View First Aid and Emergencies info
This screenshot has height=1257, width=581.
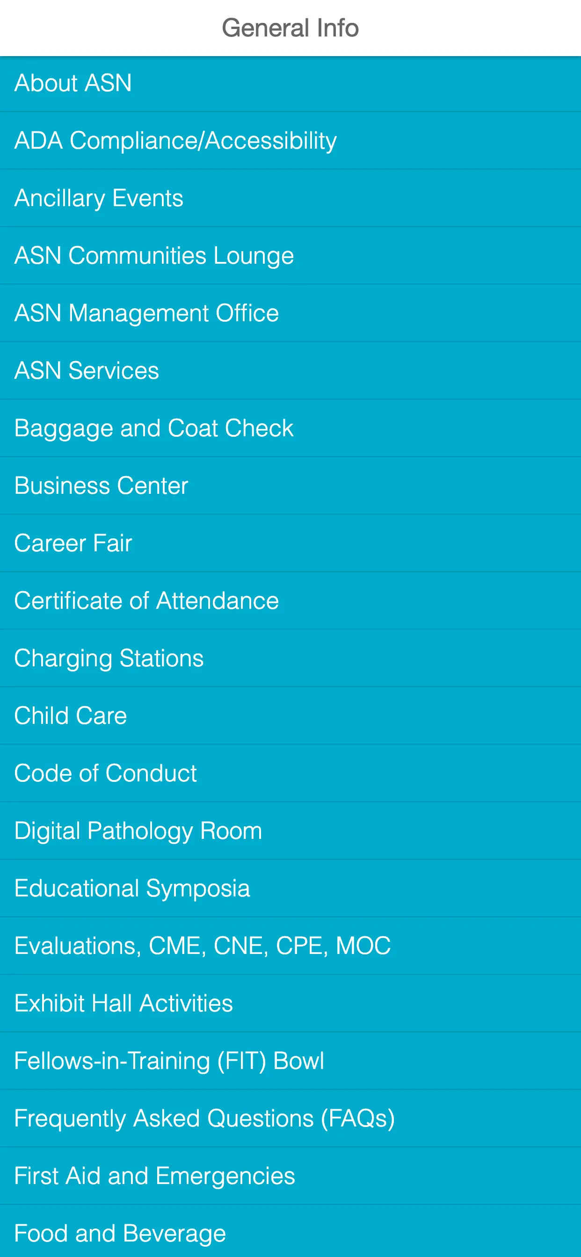pos(155,1175)
